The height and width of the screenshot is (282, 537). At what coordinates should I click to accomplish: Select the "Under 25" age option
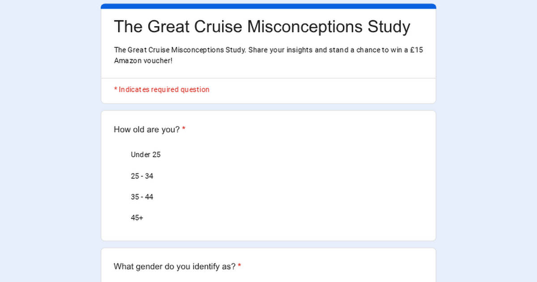pyautogui.click(x=145, y=155)
